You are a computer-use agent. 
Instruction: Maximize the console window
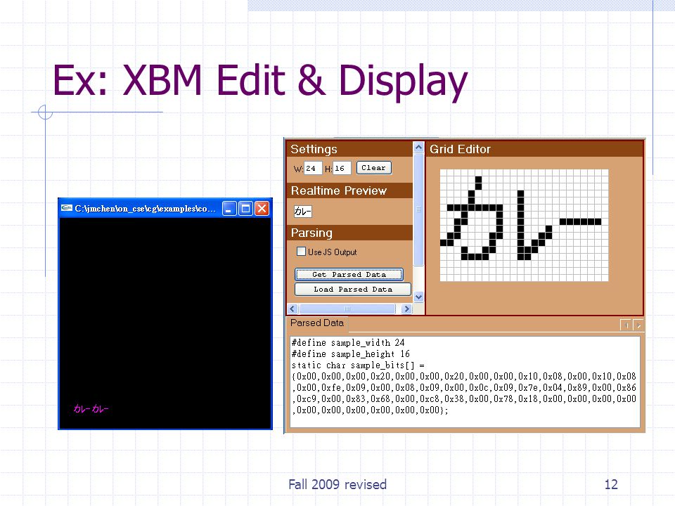[245, 209]
